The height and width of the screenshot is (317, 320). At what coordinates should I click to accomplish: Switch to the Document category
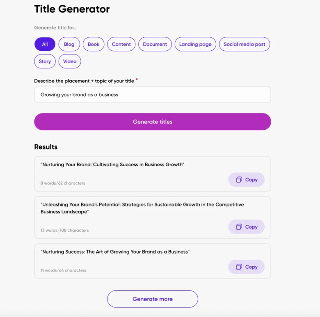click(x=155, y=44)
